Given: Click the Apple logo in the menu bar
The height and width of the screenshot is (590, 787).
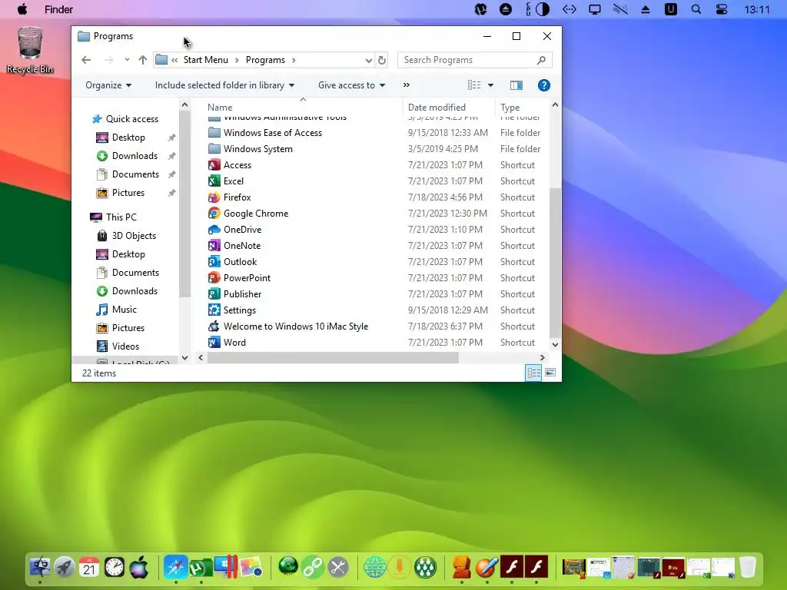Looking at the screenshot, I should [22, 9].
